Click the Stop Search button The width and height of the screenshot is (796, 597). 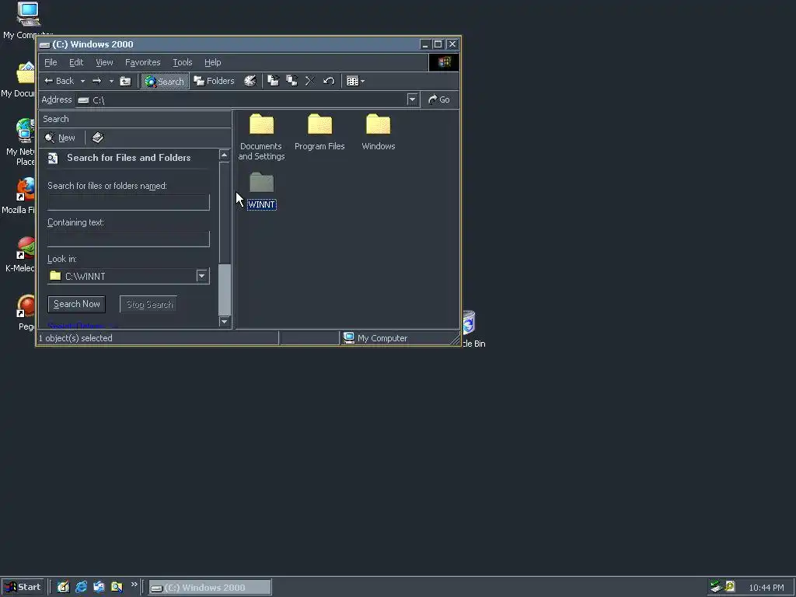(148, 304)
